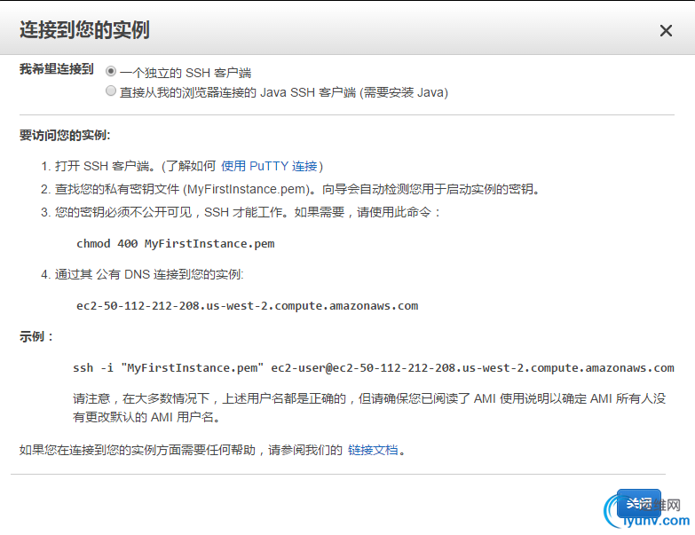695x535 pixels.
Task: Open the '链接文档' help link
Action: click(373, 450)
